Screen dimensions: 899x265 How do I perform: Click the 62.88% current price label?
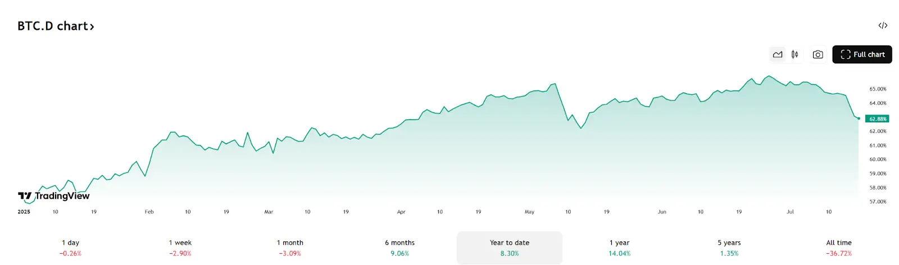coord(878,119)
